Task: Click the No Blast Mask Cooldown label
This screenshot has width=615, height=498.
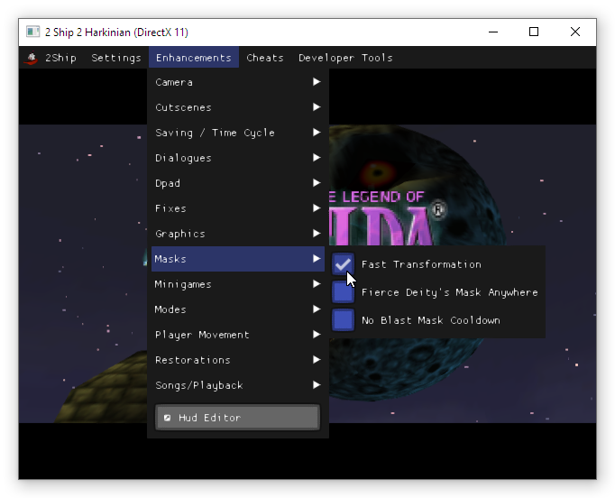Action: tap(431, 320)
